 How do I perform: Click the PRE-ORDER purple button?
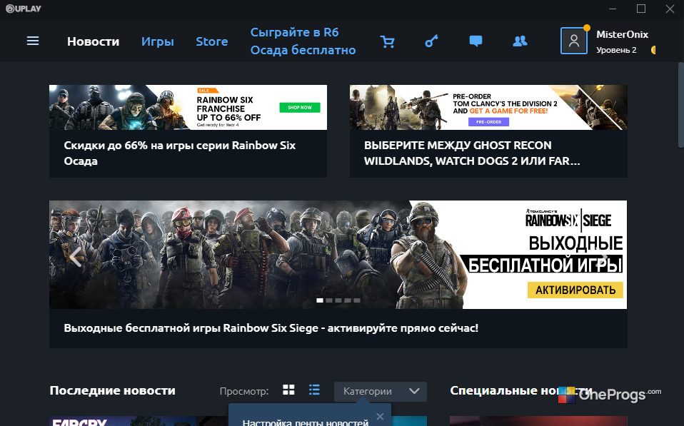click(x=488, y=121)
